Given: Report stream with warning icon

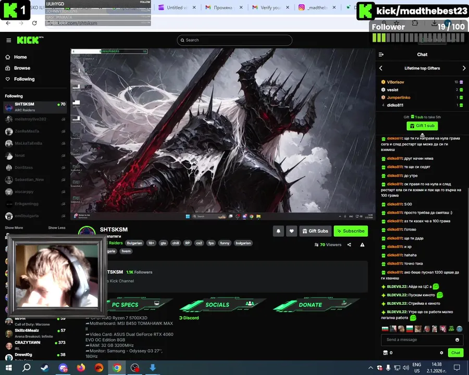Looking at the screenshot, I should [362, 245].
